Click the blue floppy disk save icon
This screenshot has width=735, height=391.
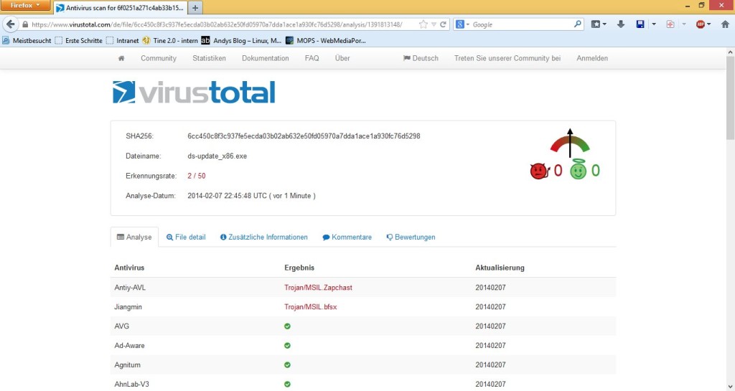click(x=640, y=24)
